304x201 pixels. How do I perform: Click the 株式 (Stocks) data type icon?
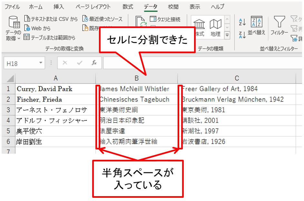200,28
